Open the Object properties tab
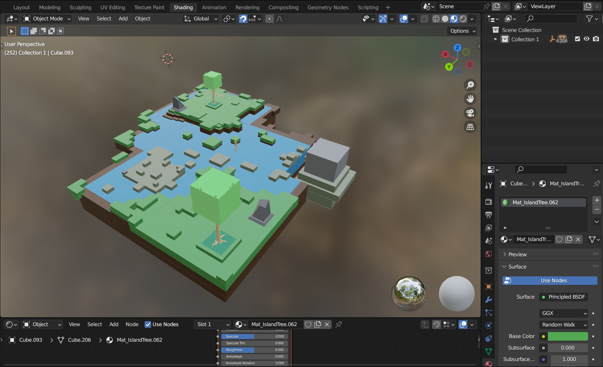The image size is (603, 367). click(x=489, y=286)
